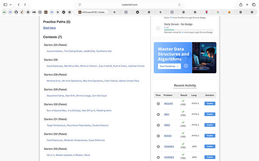Open the Sequential Clamp problem link
Viewport: 259px width, 161px height.
55,96
